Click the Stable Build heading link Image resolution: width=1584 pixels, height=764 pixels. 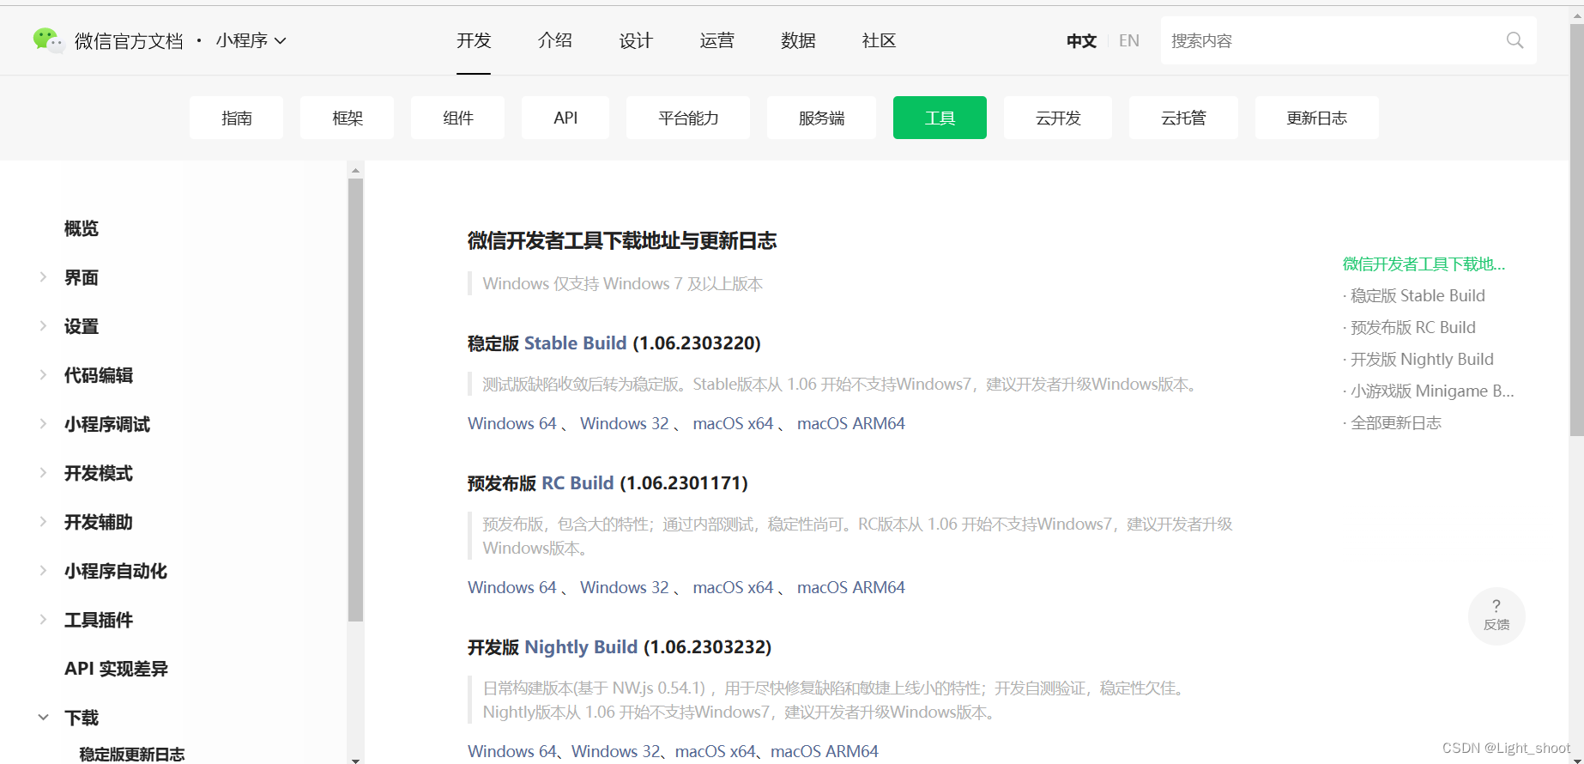(575, 343)
